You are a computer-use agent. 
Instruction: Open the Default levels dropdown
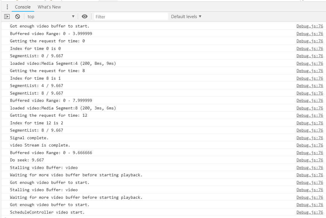(x=186, y=16)
